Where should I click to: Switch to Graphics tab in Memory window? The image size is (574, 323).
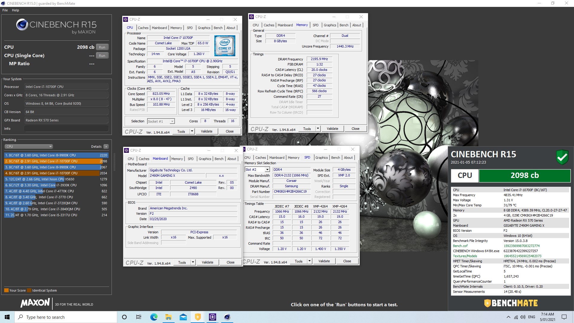pos(330,25)
